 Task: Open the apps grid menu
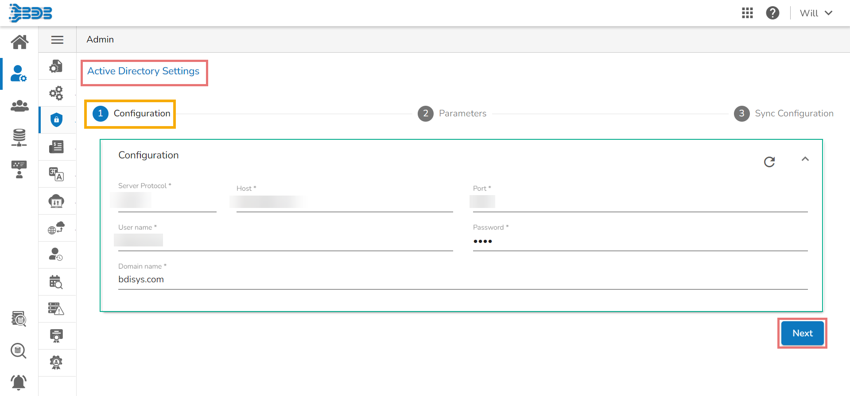pos(747,13)
